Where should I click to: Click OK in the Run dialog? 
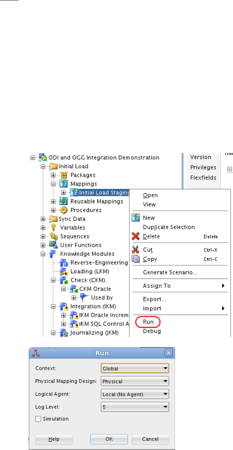click(x=109, y=439)
